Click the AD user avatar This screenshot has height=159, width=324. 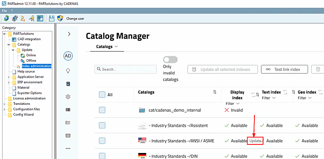[68, 56]
